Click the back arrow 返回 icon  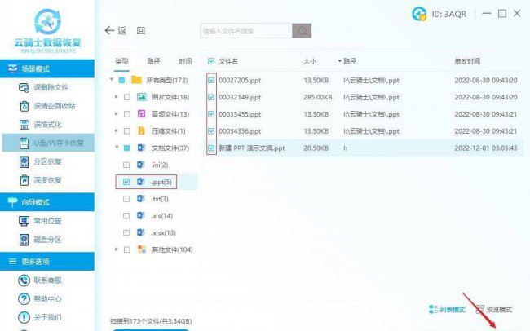tap(109, 31)
